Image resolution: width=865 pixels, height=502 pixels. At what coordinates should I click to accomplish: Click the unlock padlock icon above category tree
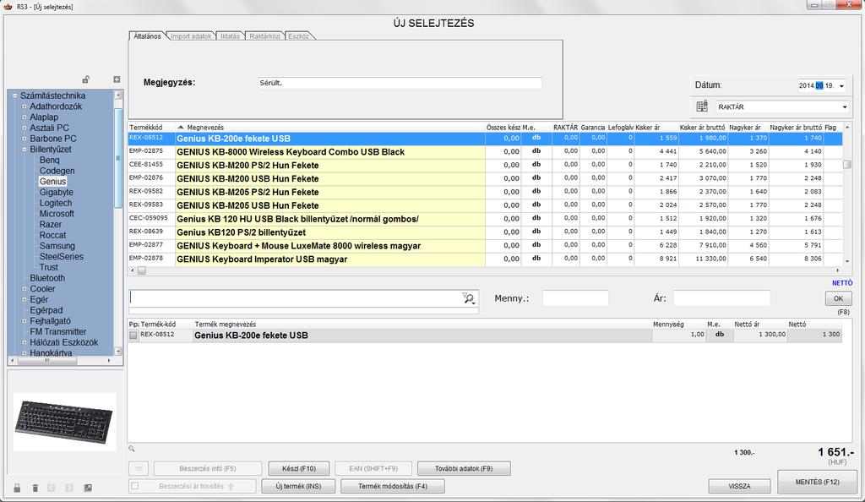coord(85,79)
